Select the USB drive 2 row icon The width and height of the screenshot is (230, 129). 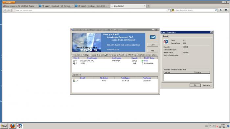coord(74,63)
